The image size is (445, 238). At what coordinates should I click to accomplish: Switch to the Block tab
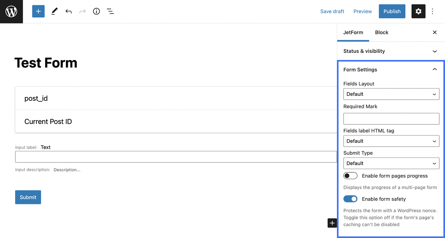(381, 32)
